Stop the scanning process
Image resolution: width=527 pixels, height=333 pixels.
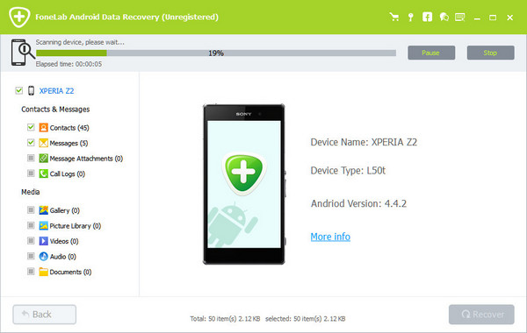(490, 53)
